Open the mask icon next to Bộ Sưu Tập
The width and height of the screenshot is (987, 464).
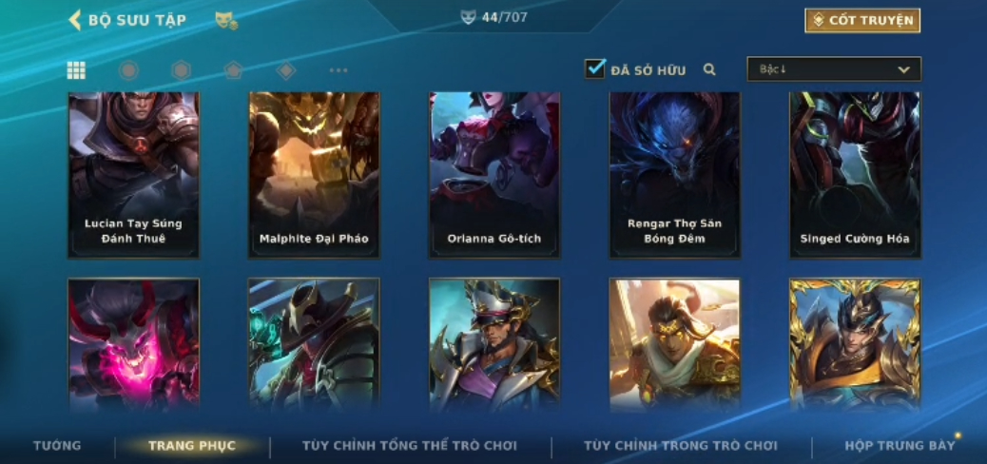point(225,20)
